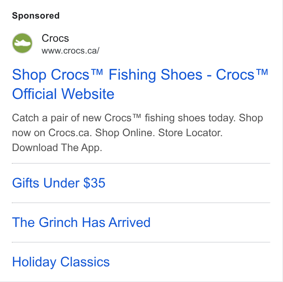Click the divider line above The Grinch Has Arrived
The height and width of the screenshot is (282, 283).
pos(141,203)
